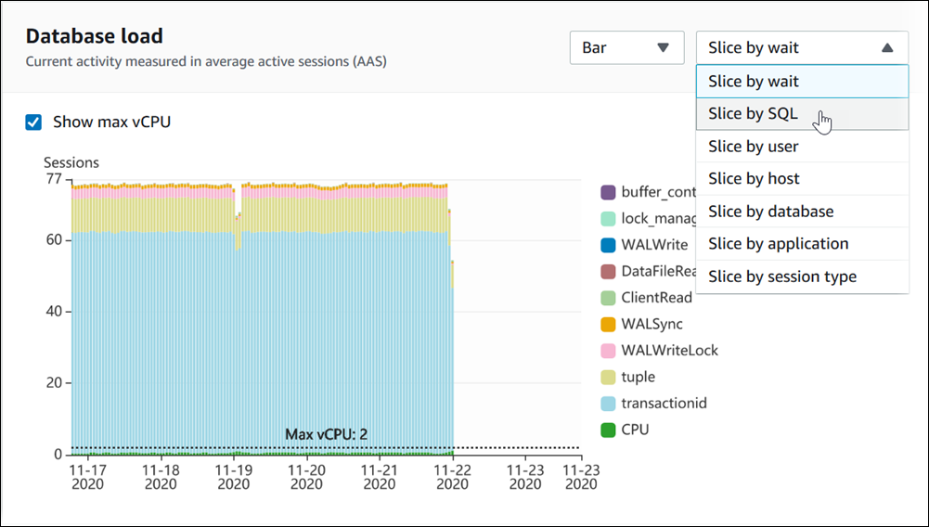Click the red DataFileRead legend swatch

pos(608,272)
